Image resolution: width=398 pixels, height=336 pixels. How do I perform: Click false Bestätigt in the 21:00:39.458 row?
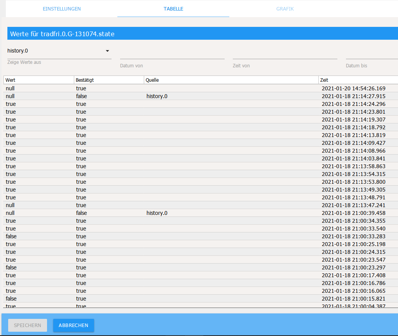click(82, 213)
